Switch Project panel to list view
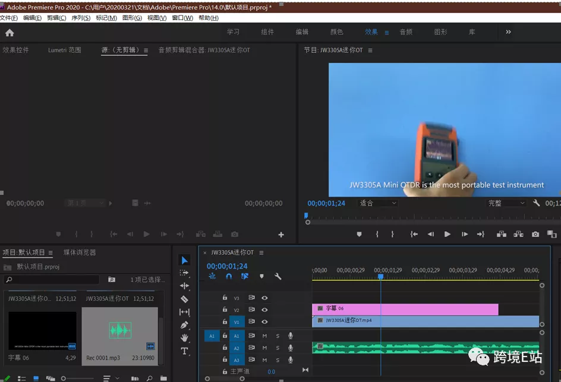561x382 pixels. click(22, 378)
